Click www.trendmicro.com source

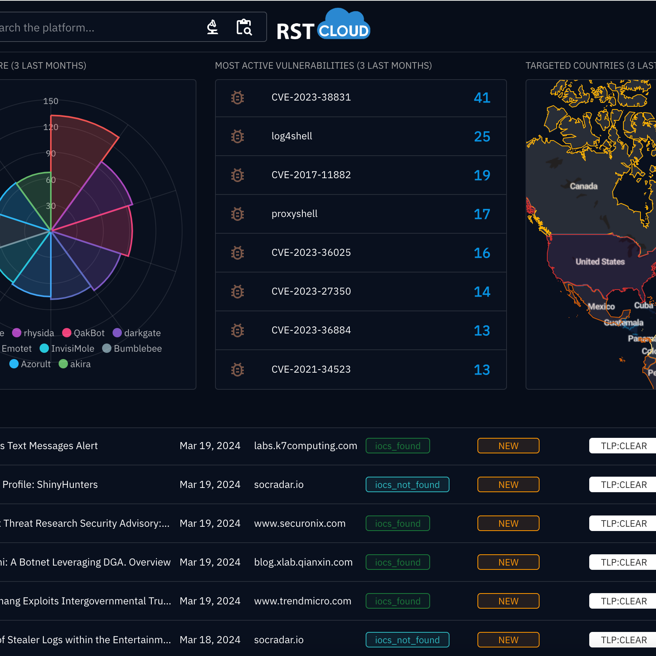tap(302, 601)
